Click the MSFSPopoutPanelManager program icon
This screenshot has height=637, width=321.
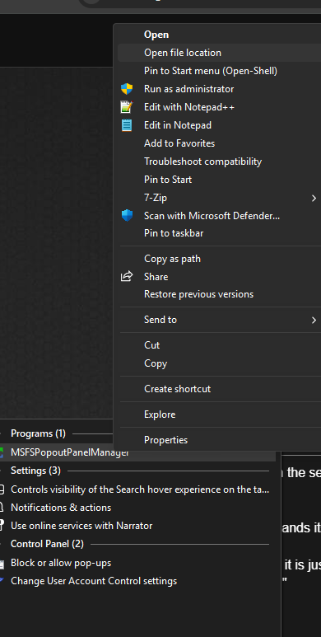point(1,452)
